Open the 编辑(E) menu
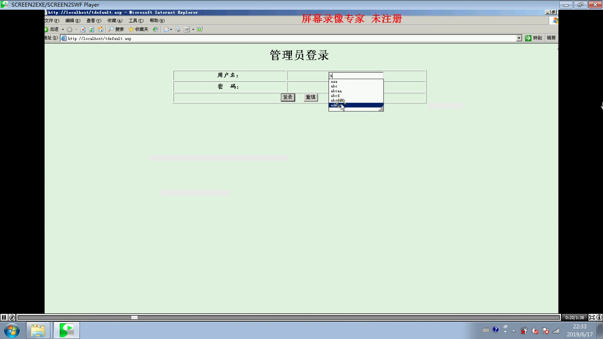This screenshot has height=339, width=603. point(73,21)
